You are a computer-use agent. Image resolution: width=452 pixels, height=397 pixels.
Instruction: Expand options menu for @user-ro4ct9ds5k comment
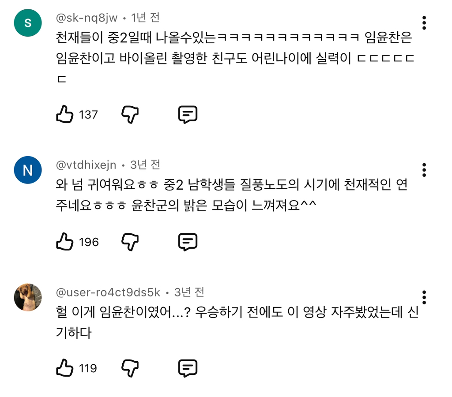click(x=424, y=297)
